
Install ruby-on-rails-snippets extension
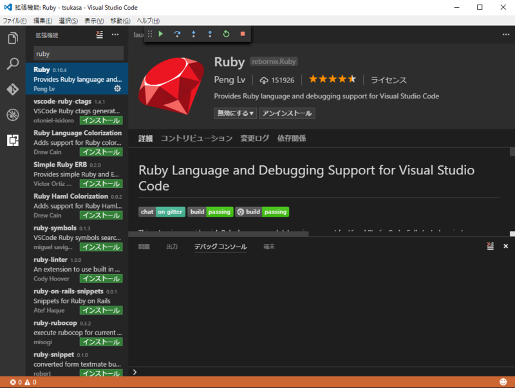tap(101, 311)
